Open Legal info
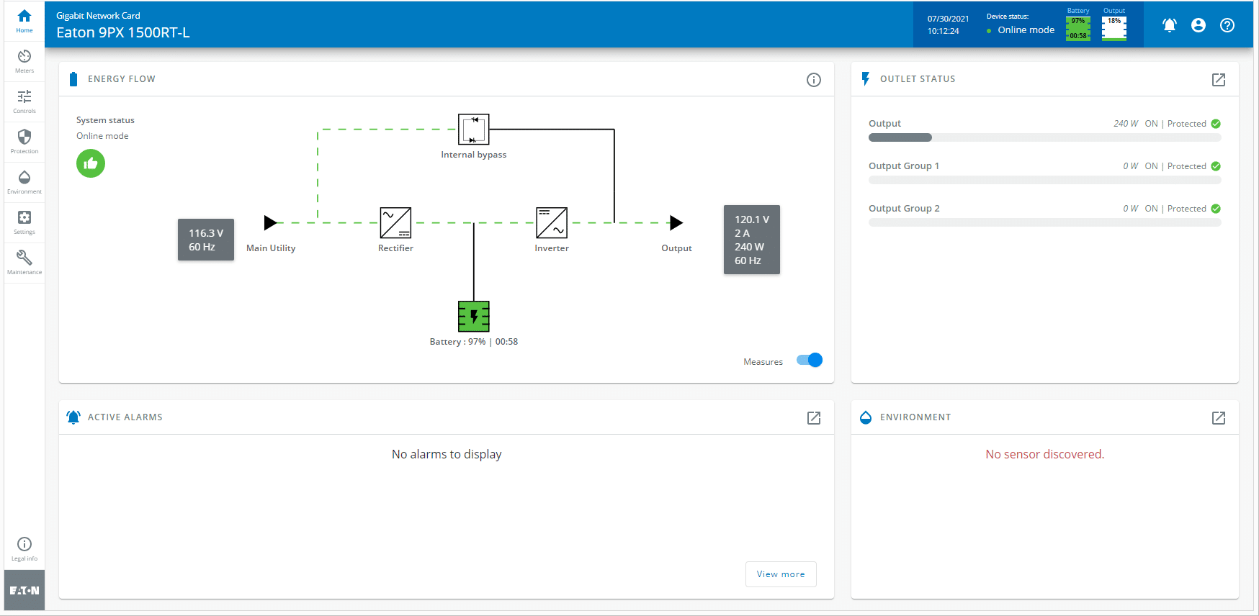 point(24,549)
